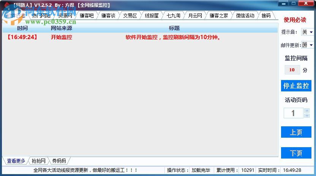Switch to the 七九淘 tab

(173, 16)
